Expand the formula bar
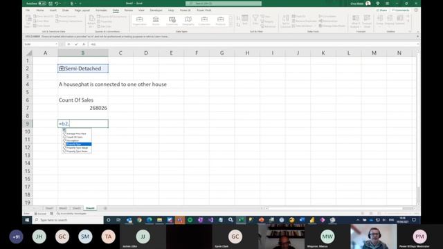The width and height of the screenshot is (443, 249). 417,44
